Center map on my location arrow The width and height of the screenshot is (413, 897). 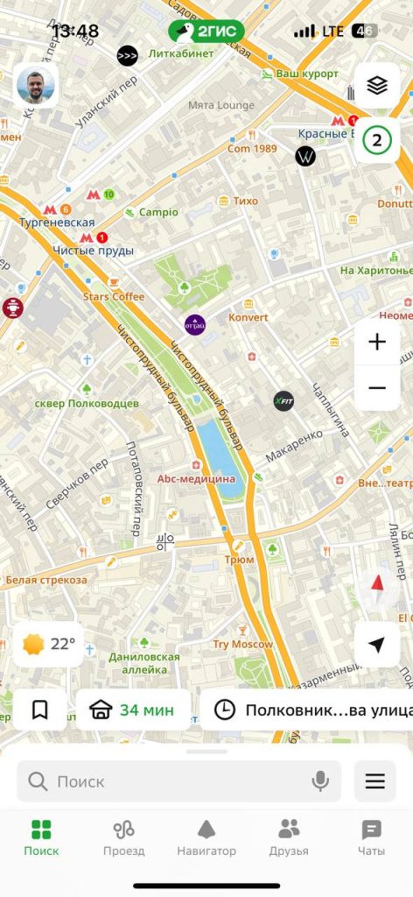377,645
